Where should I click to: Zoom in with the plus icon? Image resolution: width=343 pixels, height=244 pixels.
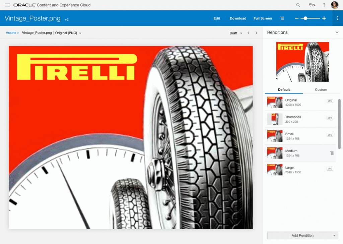(324, 18)
